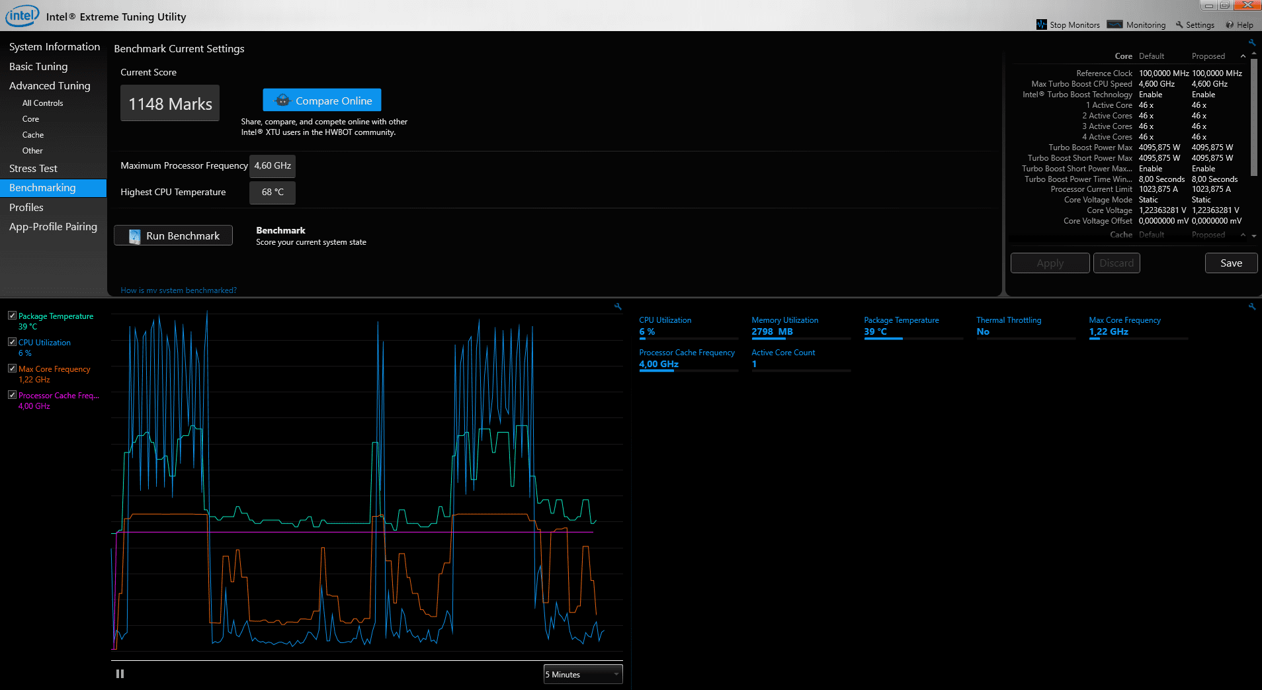Viewport: 1262px width, 690px height.
Task: Select Cache under Advanced Tuning
Action: coord(33,135)
